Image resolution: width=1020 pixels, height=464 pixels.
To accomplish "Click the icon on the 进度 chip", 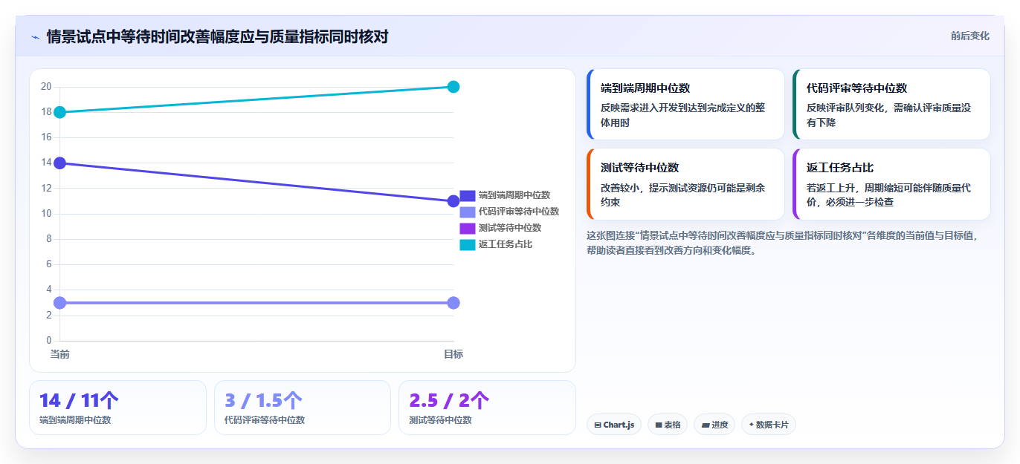I will click(x=706, y=425).
